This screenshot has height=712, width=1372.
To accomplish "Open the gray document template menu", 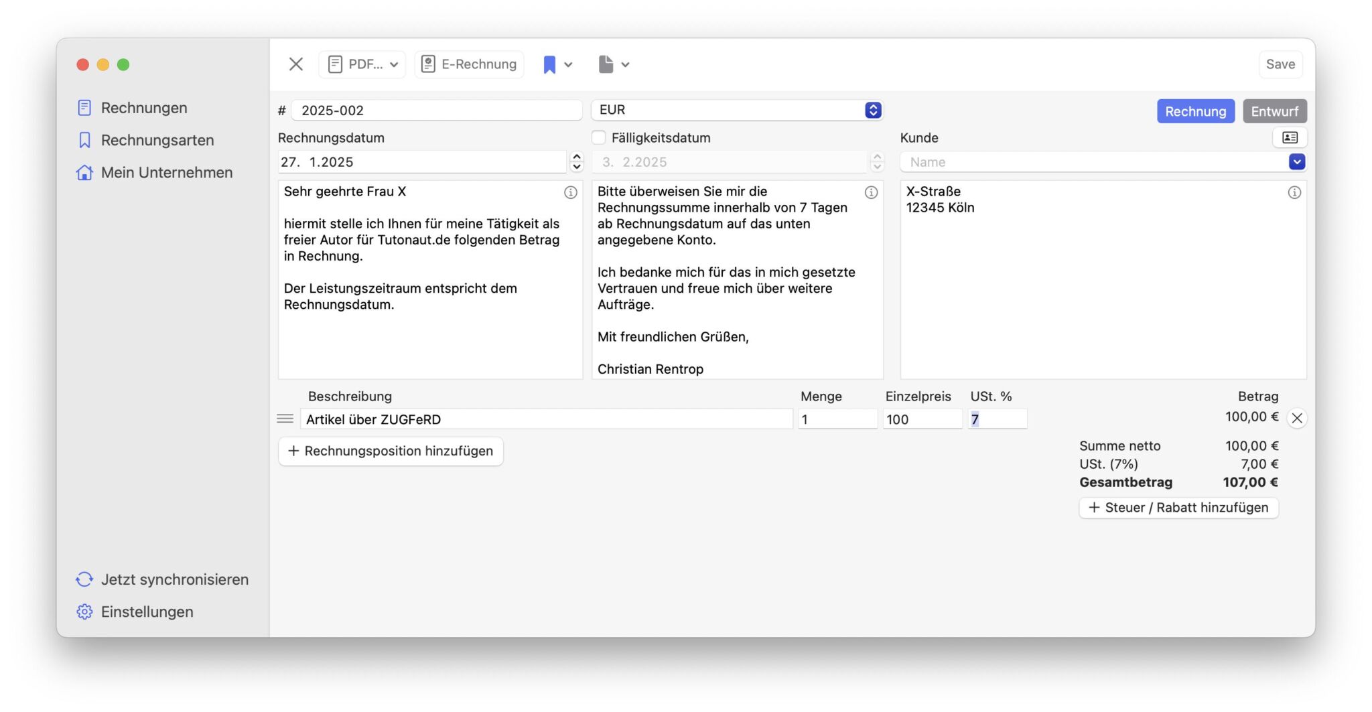I will click(x=614, y=64).
